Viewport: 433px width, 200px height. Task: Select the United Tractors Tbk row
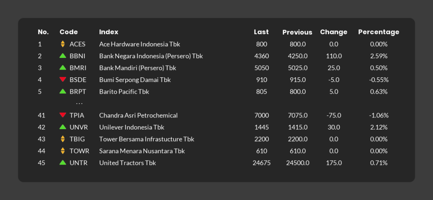(216, 163)
